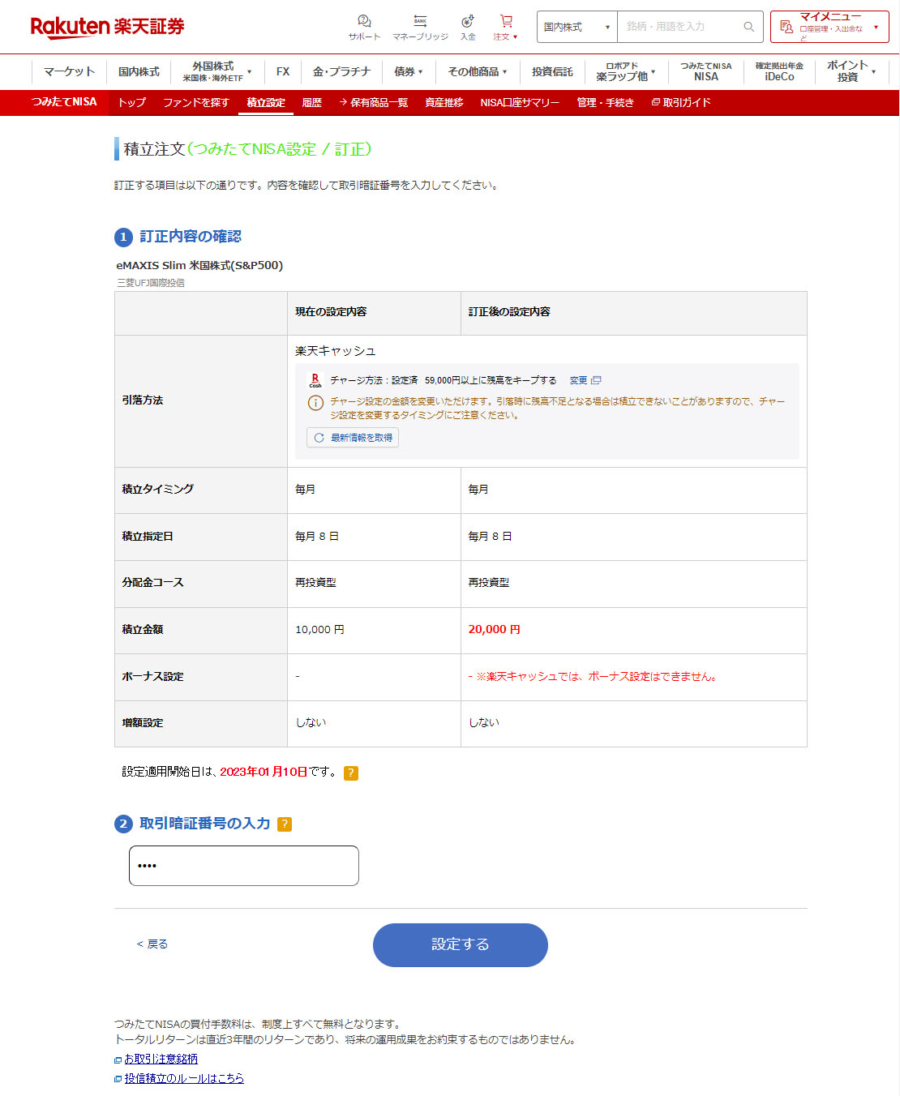Click the search magnifier icon

[748, 27]
